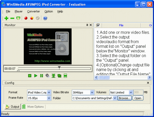Screen dimensions: 154x117
Task: Open the Format dropdown
Action: click(49, 92)
